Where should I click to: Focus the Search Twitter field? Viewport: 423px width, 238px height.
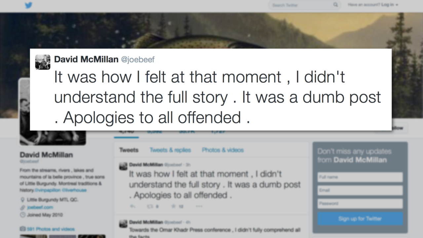301,5
